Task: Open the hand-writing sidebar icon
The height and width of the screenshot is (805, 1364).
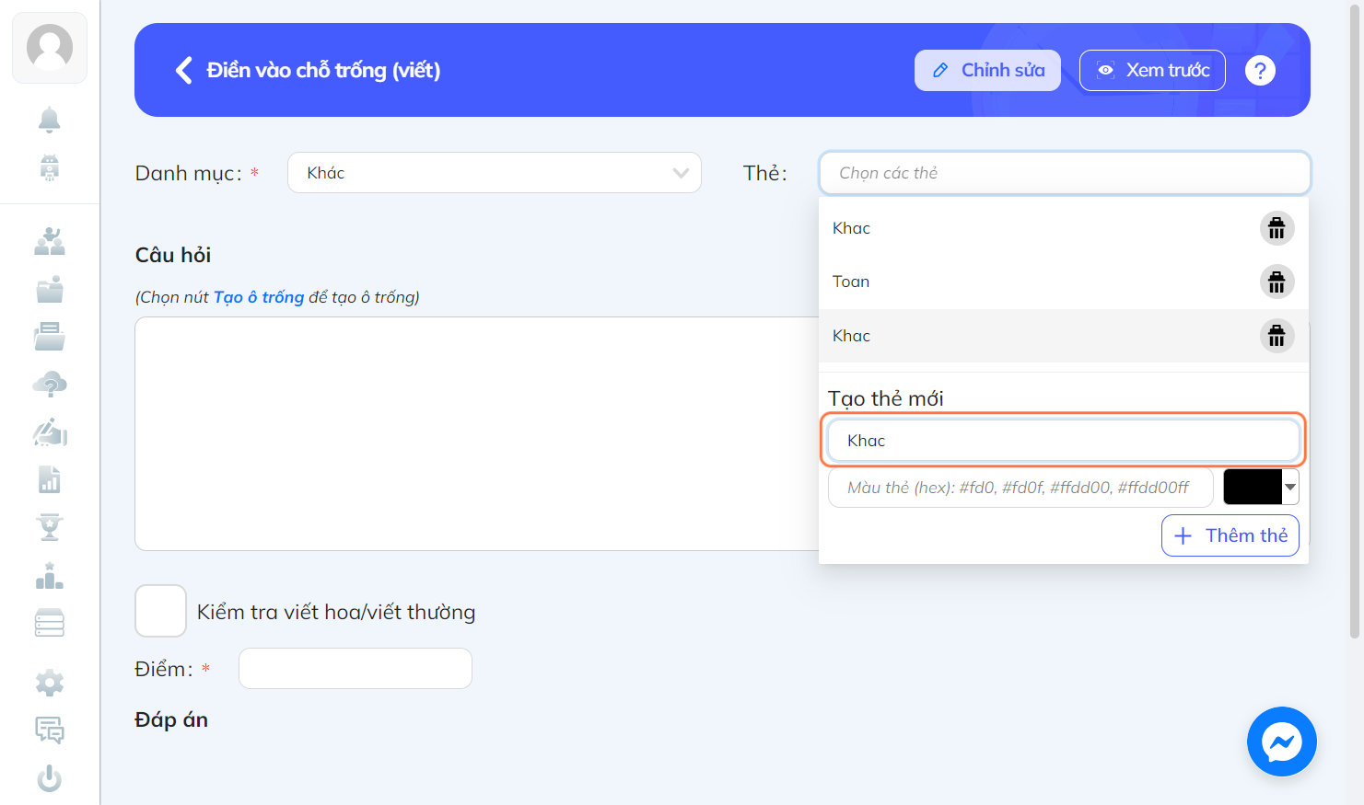Action: click(x=50, y=432)
